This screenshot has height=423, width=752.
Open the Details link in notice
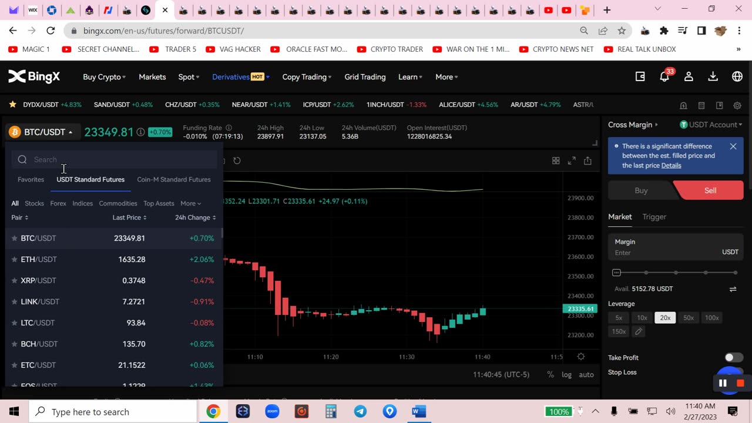tap(671, 165)
